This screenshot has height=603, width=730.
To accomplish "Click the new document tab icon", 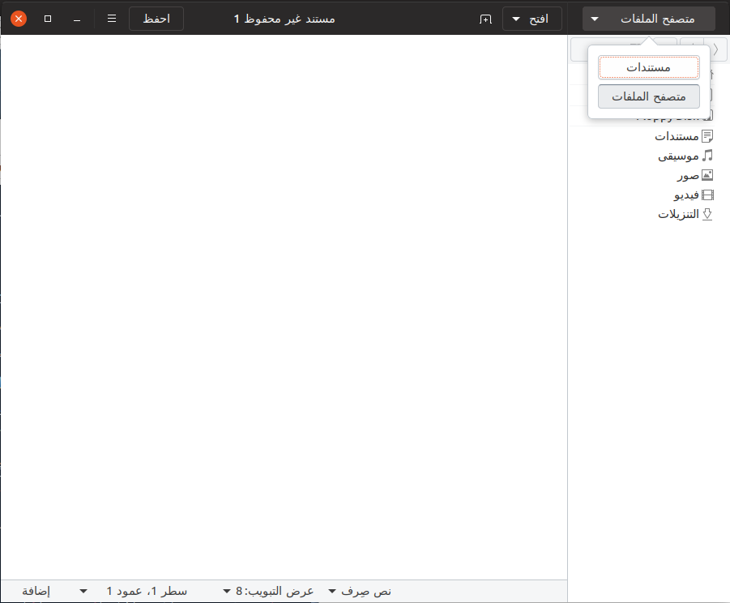I will coord(485,19).
